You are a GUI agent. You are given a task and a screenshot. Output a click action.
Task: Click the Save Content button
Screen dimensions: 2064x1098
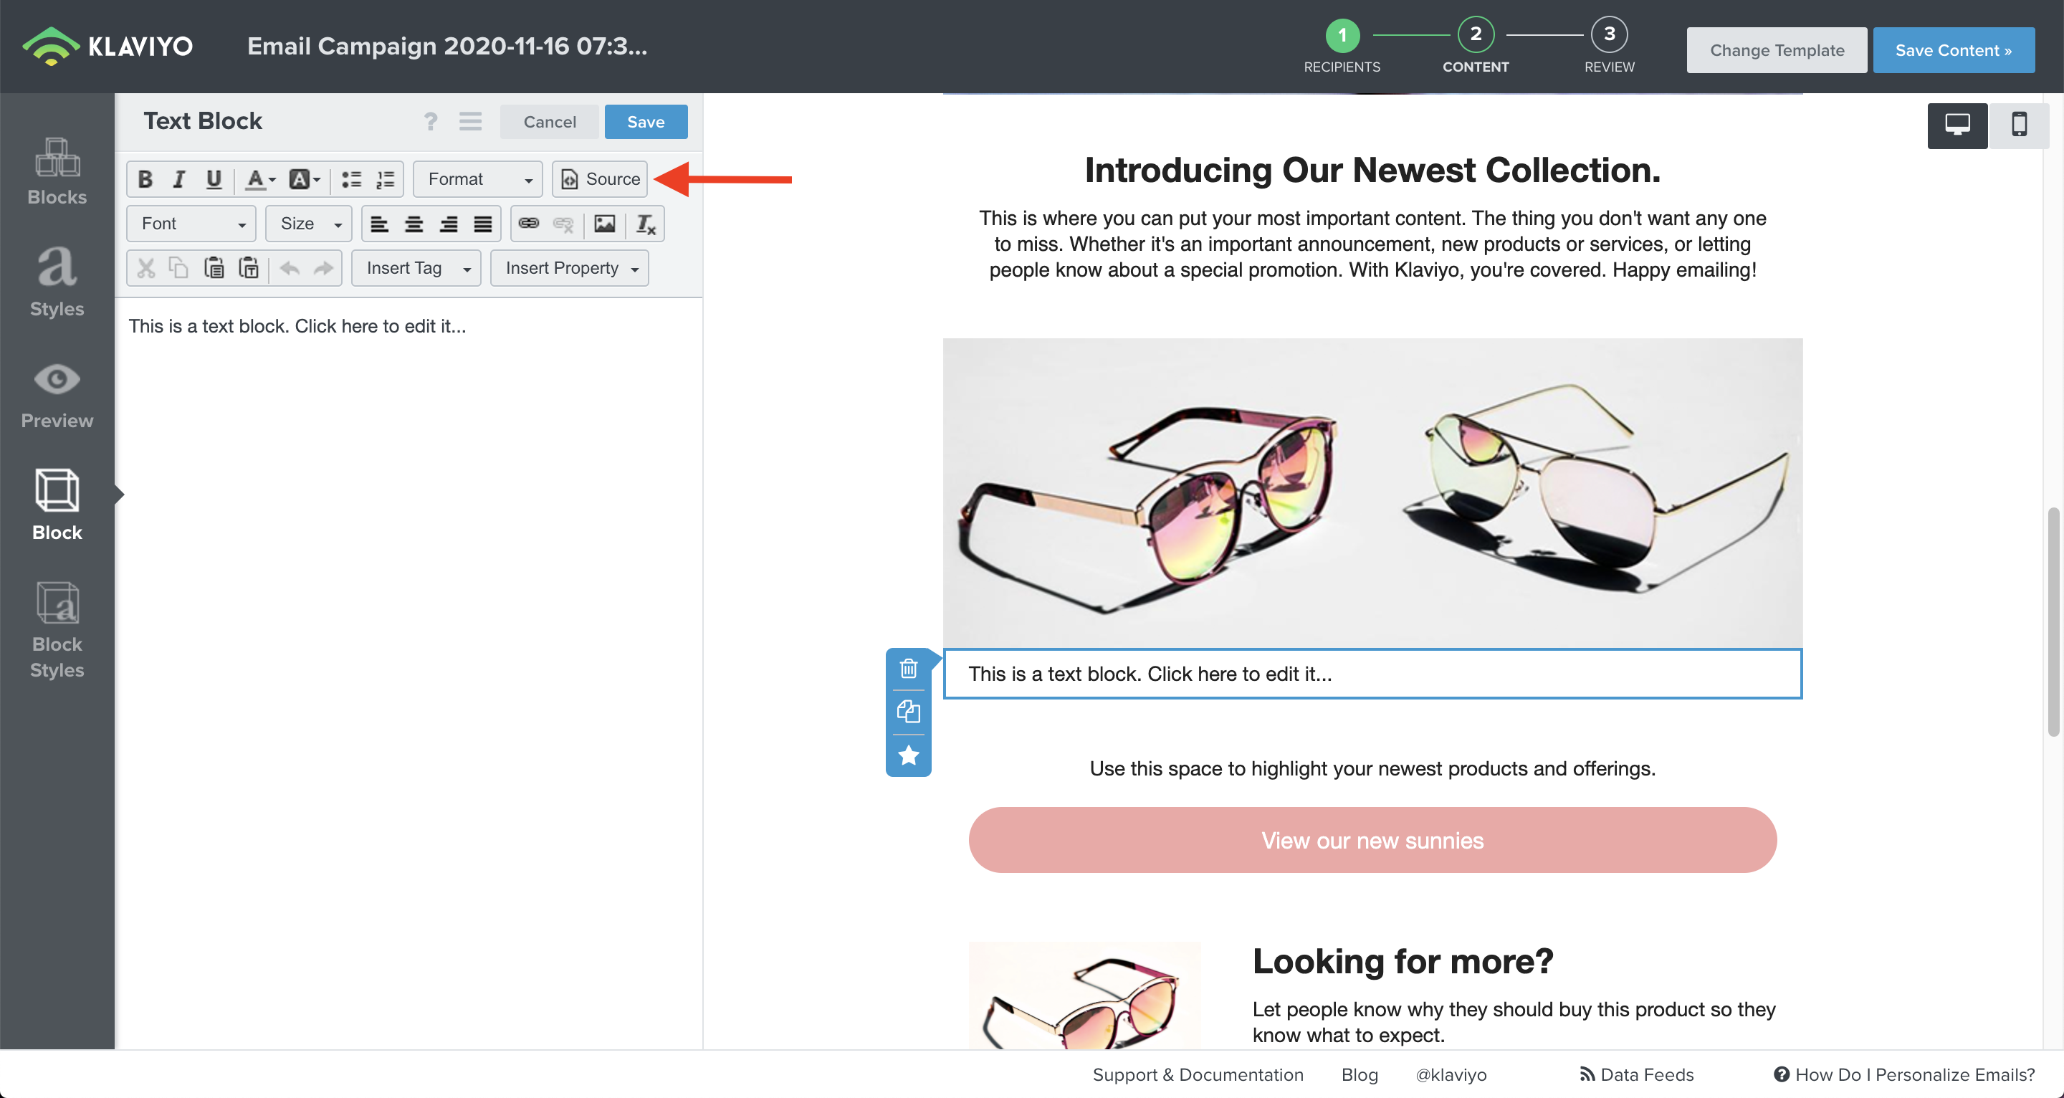coord(1953,49)
